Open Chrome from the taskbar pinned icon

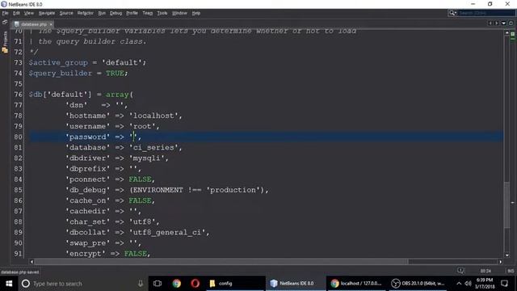[176, 284]
